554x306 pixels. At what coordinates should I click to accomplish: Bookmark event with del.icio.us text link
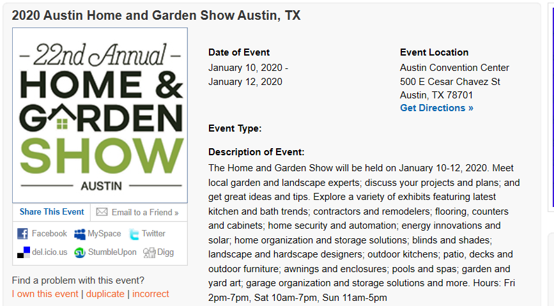point(49,252)
